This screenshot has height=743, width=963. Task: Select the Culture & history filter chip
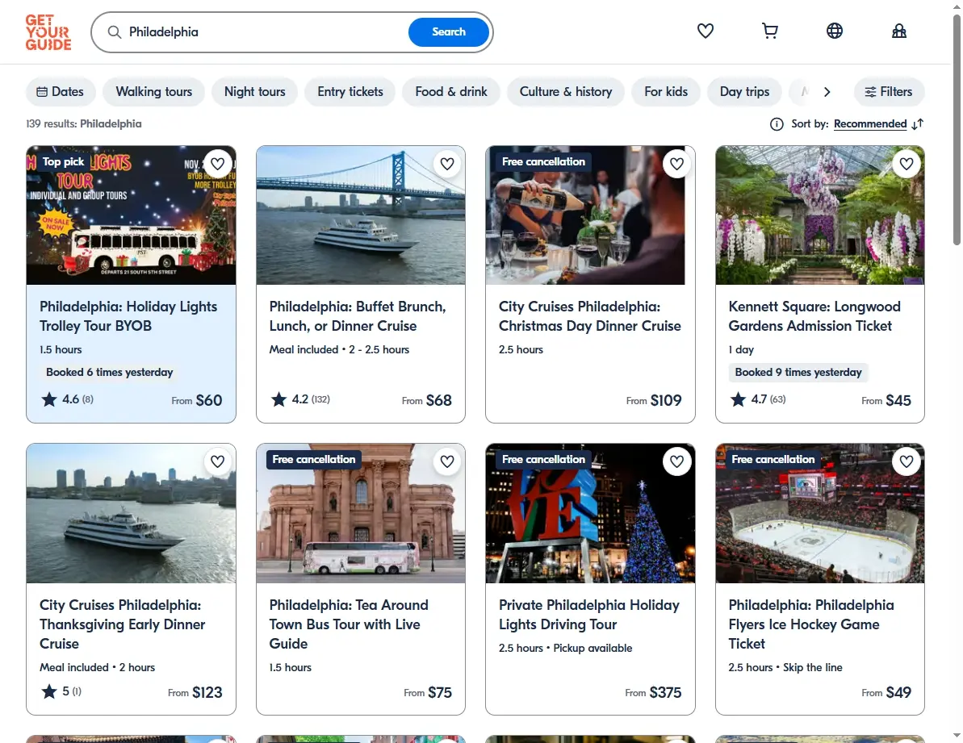[x=566, y=92]
